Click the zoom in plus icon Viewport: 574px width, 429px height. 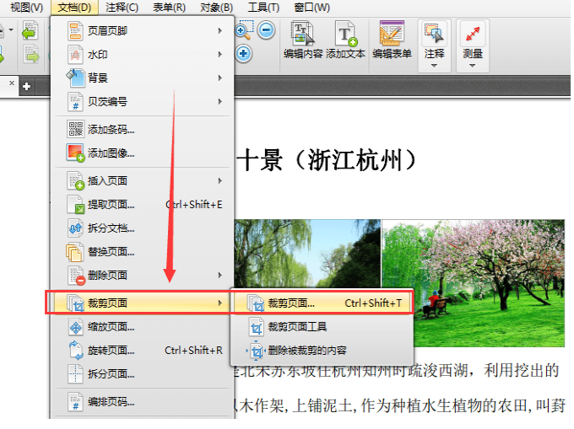click(243, 54)
